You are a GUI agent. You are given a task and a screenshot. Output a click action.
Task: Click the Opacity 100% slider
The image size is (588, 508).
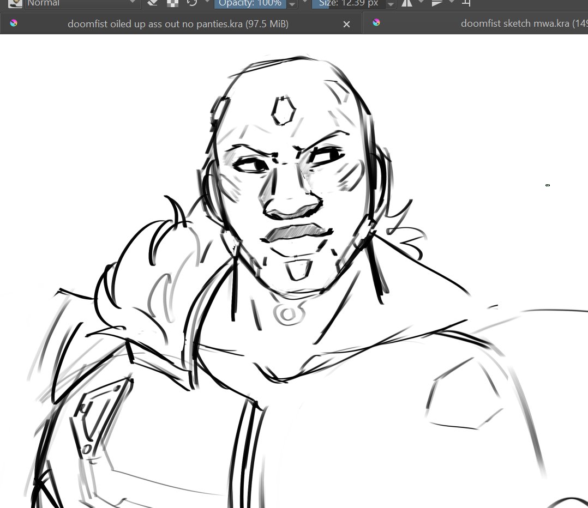tap(250, 4)
